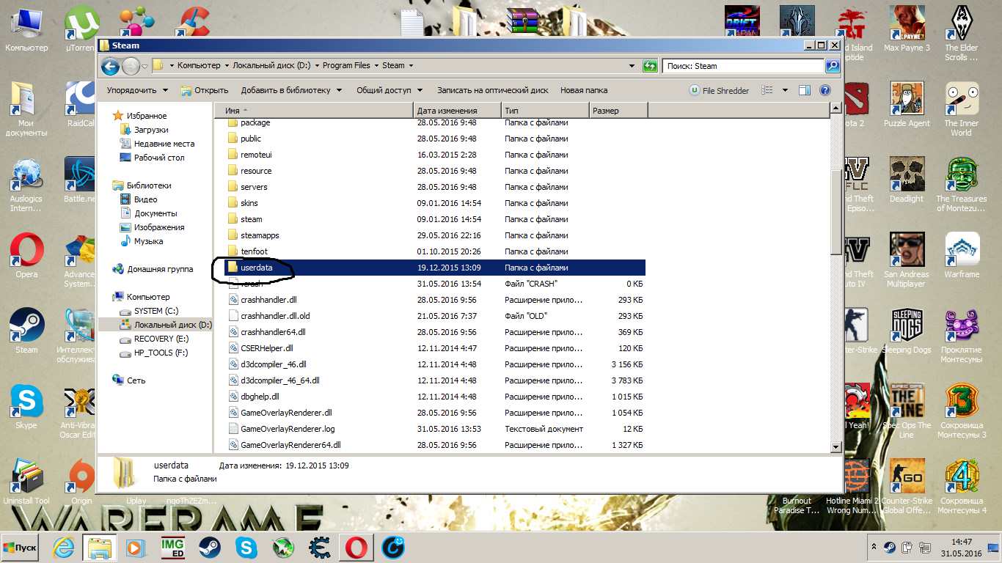Viewport: 1002px width, 563px height.
Task: Go back using the Explorer back arrow
Action: tap(110, 66)
